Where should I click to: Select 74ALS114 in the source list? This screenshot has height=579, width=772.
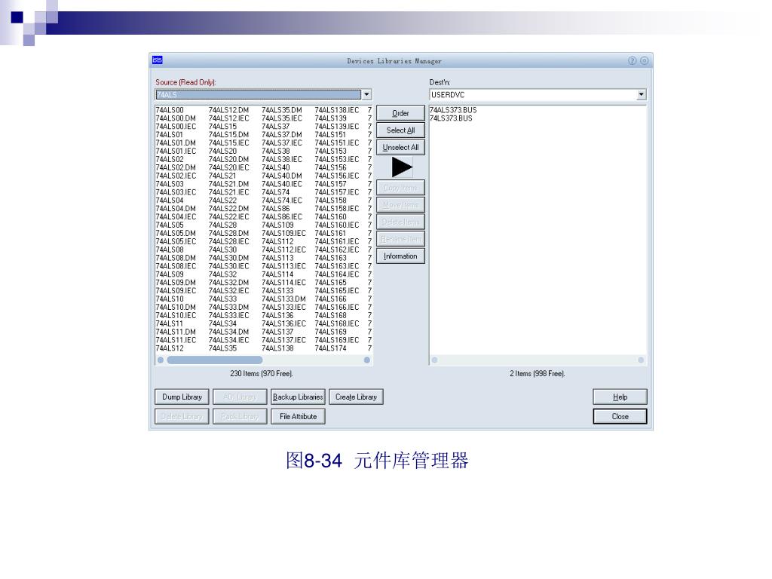(277, 274)
